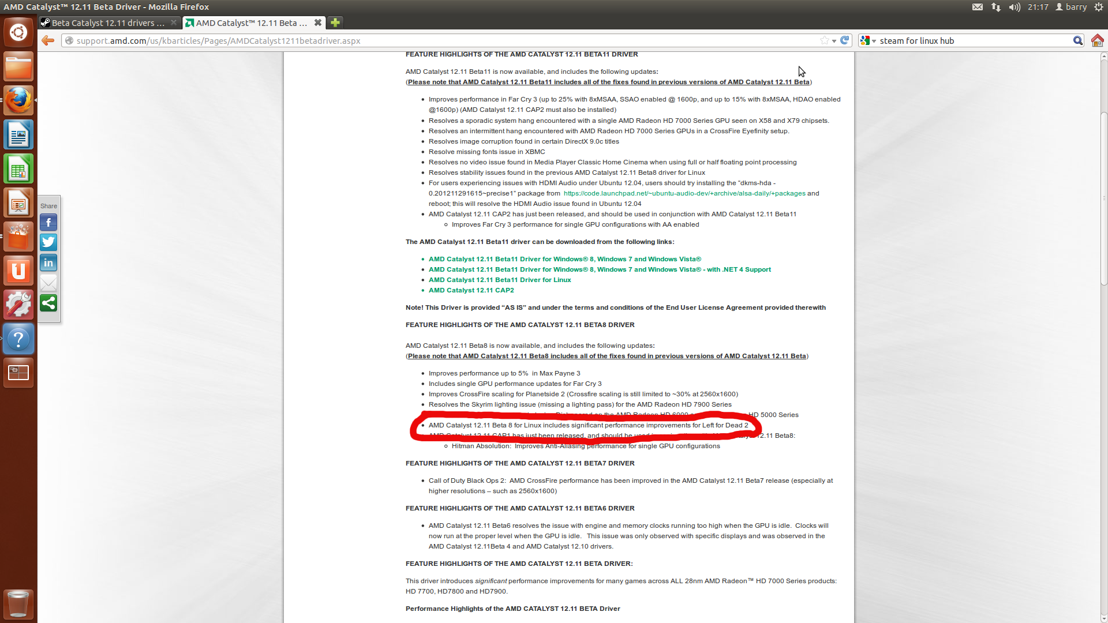Share page on LinkedIn icon
The width and height of the screenshot is (1108, 623).
click(48, 263)
